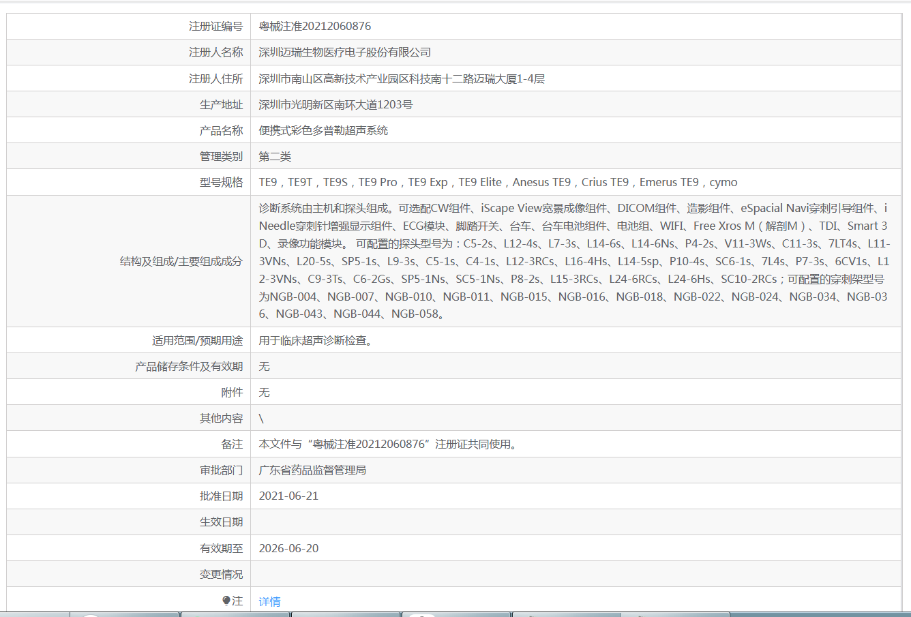
Task: Click the 变更情况 label
Action: (221, 574)
